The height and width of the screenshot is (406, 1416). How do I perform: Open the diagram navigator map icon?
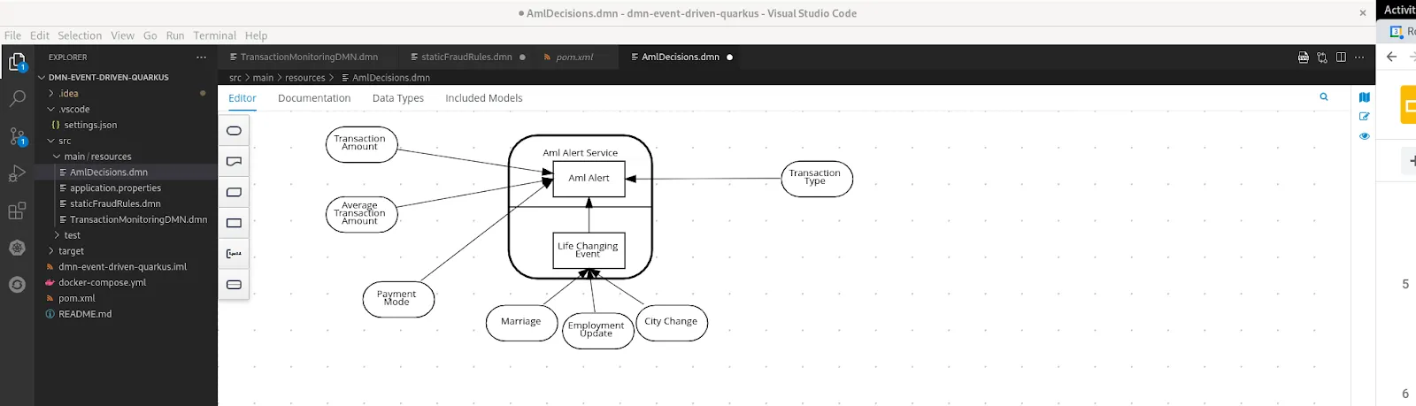coord(1364,97)
